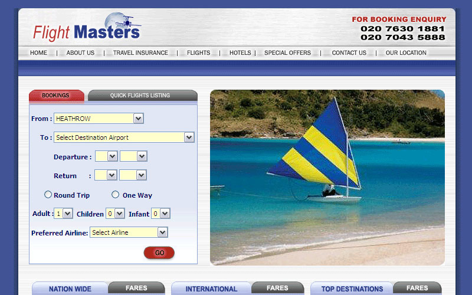Open Departure month dropdown

pos(133,156)
